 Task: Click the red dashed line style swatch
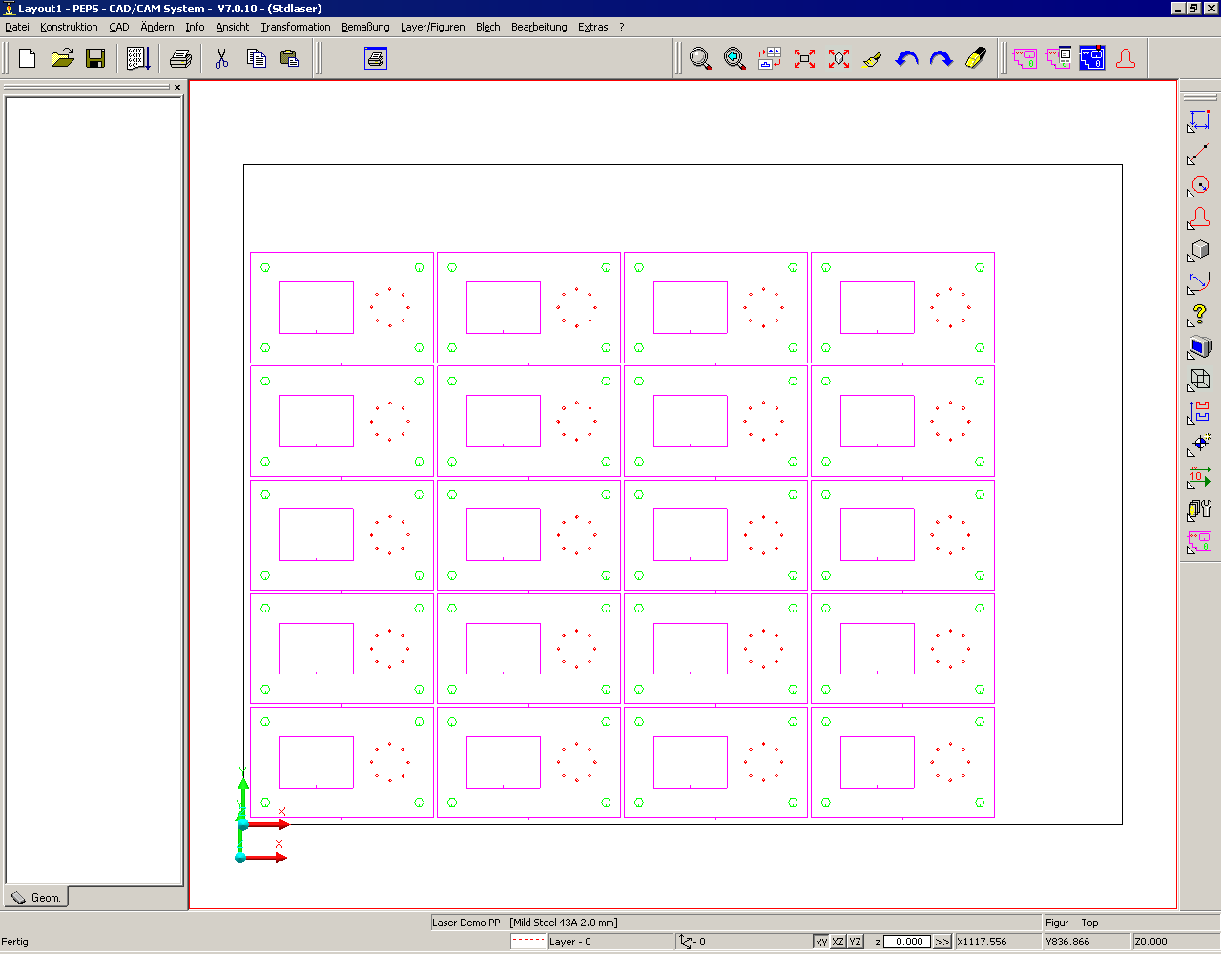[x=528, y=942]
